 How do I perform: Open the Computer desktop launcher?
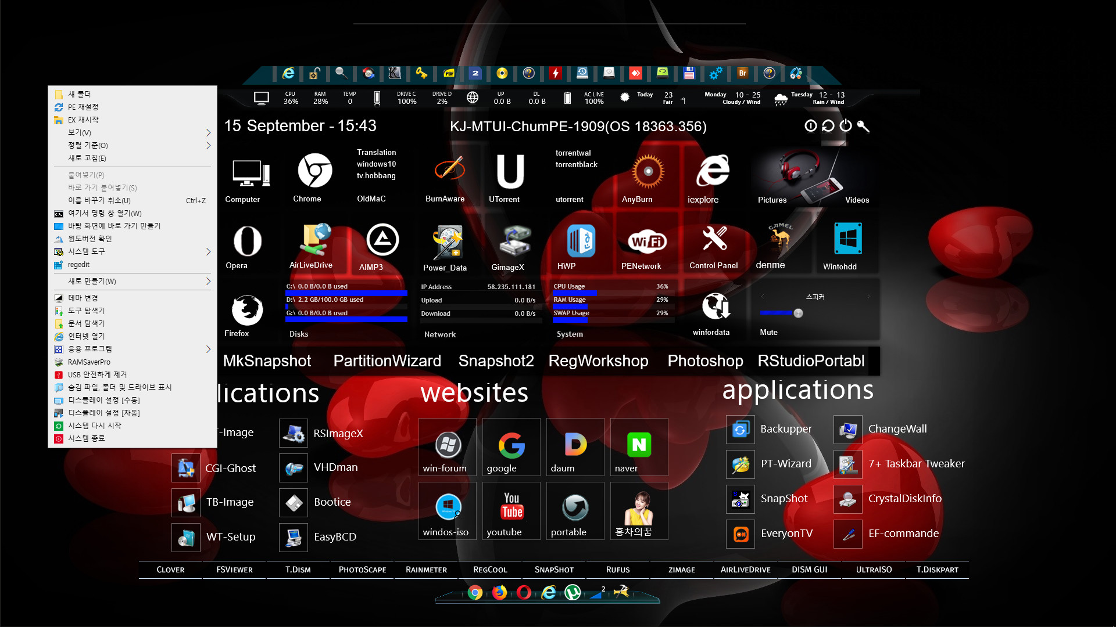[250, 174]
